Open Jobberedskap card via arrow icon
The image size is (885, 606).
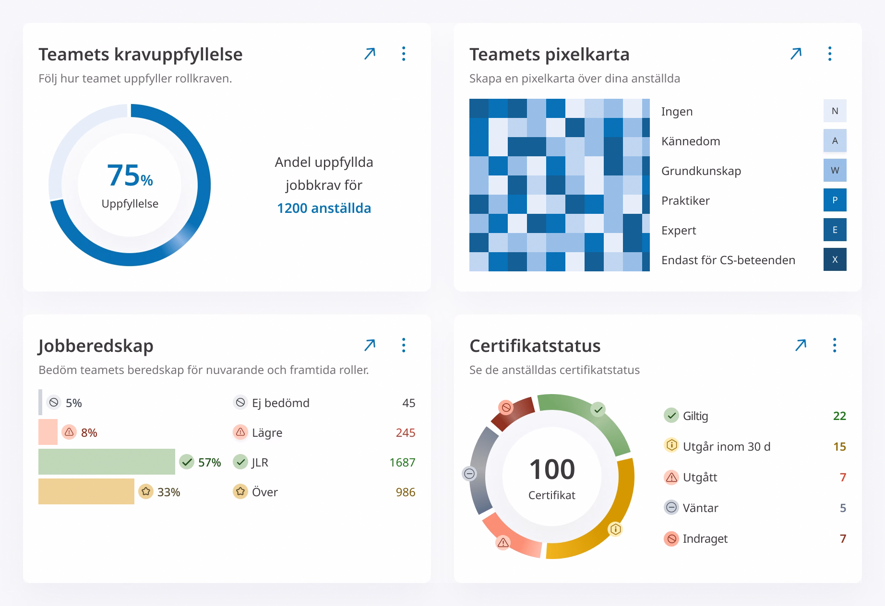click(x=370, y=345)
